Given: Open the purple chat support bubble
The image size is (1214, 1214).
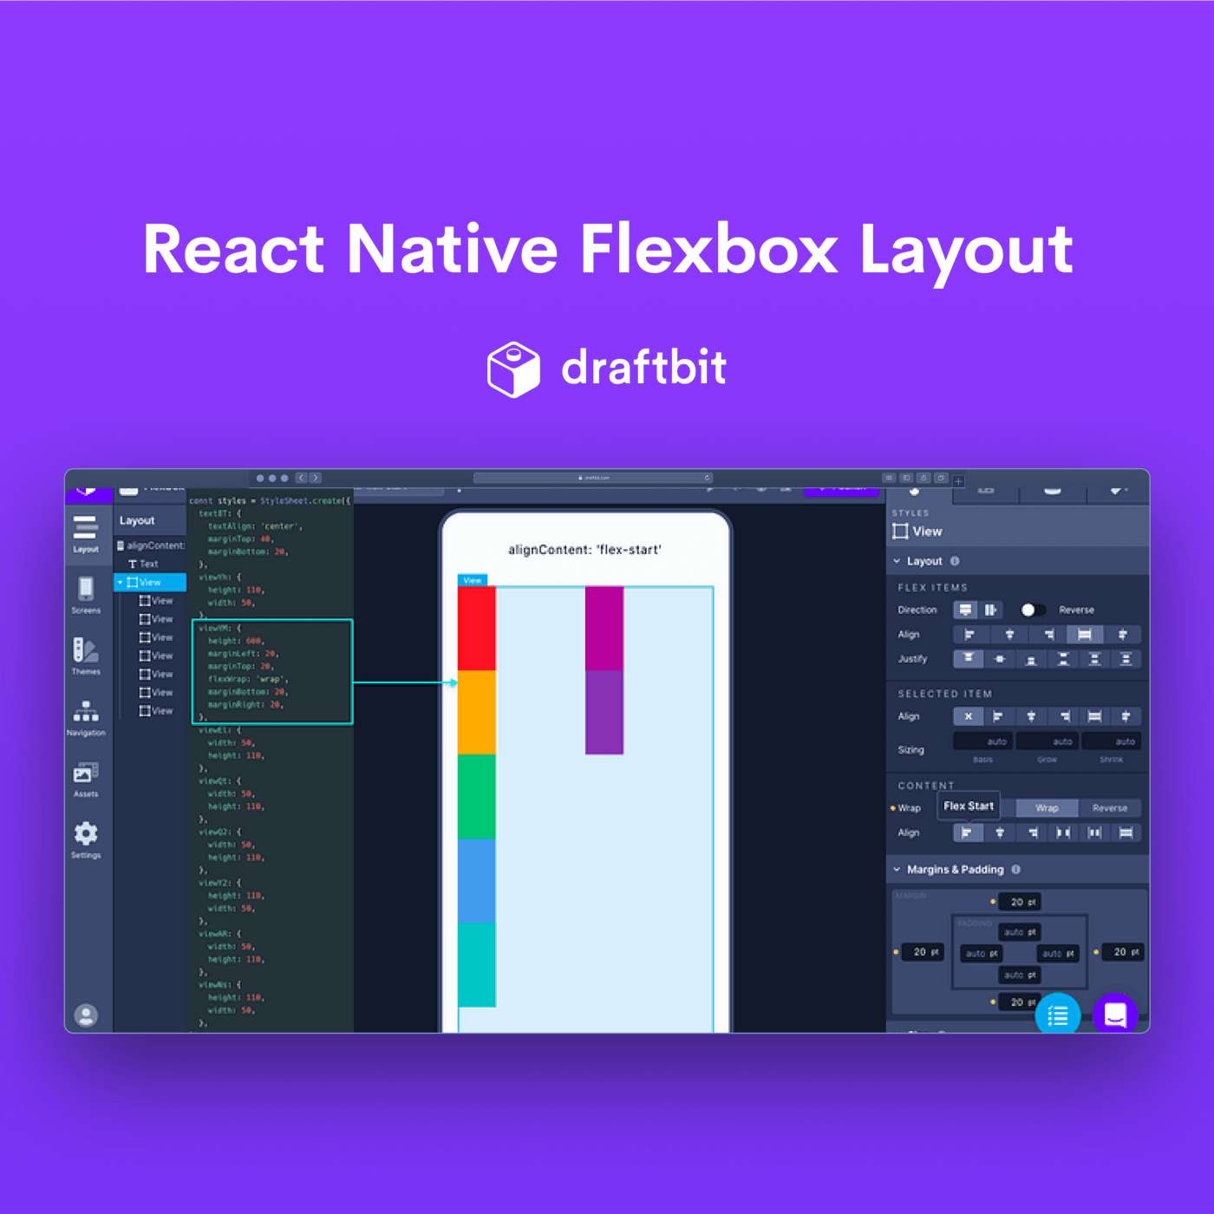Looking at the screenshot, I should [1115, 1015].
